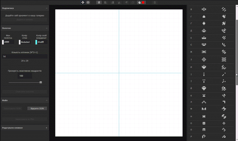Select the first symmetry mode icon in toolbar

pyautogui.click(x=83, y=2)
